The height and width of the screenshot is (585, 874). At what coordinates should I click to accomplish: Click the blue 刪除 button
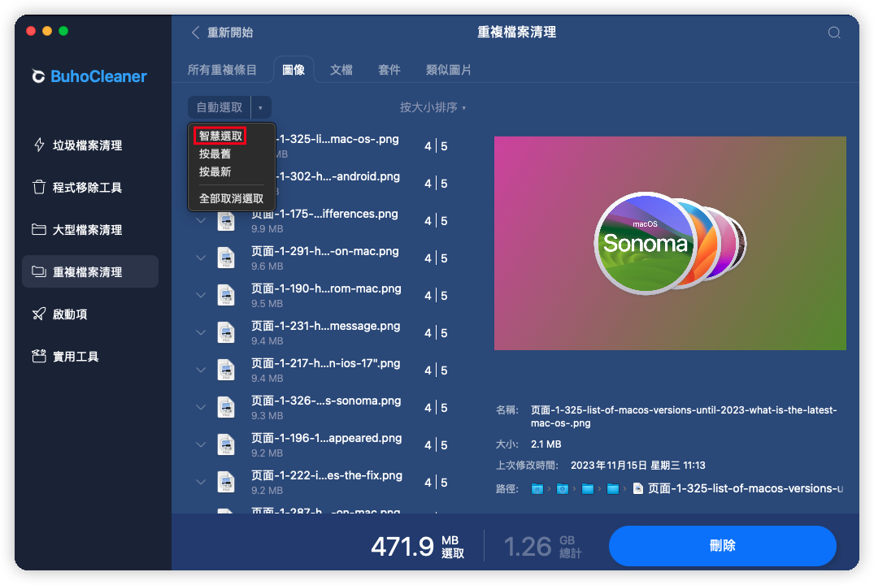point(723,545)
